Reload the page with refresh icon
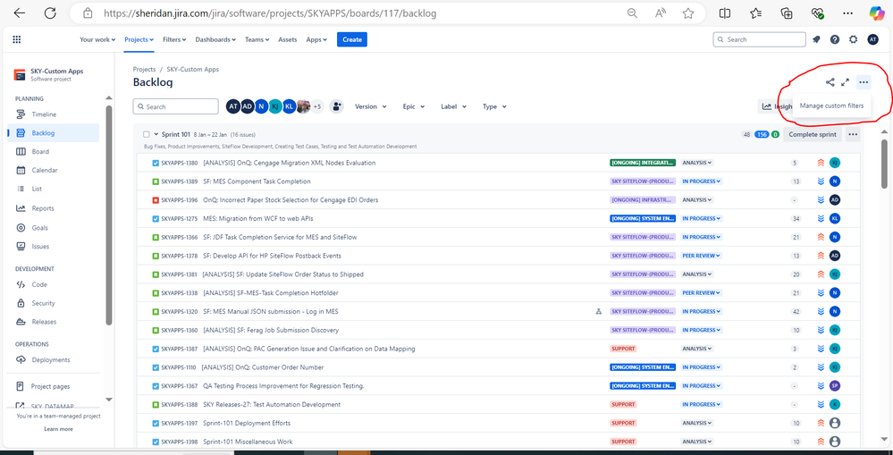 [x=50, y=13]
